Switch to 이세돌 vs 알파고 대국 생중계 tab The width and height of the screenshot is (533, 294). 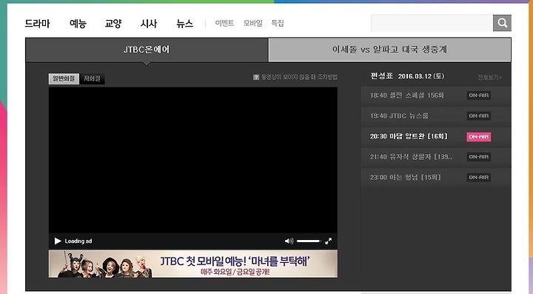point(389,50)
